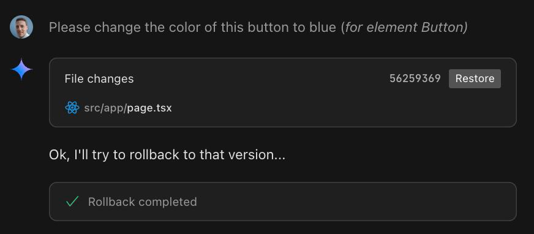Click empty area of Rollback completed card

tap(340, 202)
